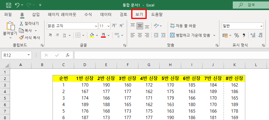Click 서식 복사 format painter

(29, 38)
